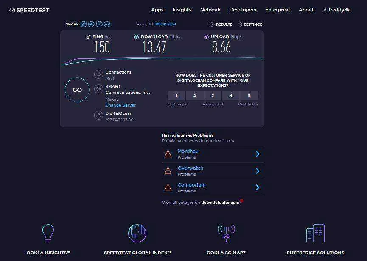This screenshot has width=367, height=261.
Task: Click the Connections icon
Action: pyautogui.click(x=98, y=74)
